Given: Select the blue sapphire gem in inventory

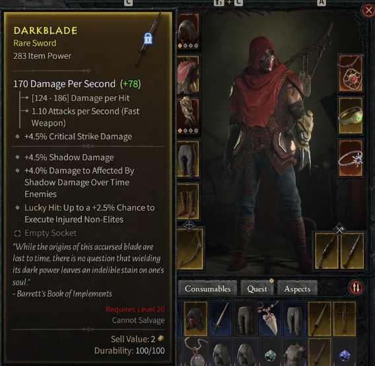Looking at the screenshot, I should (x=345, y=355).
